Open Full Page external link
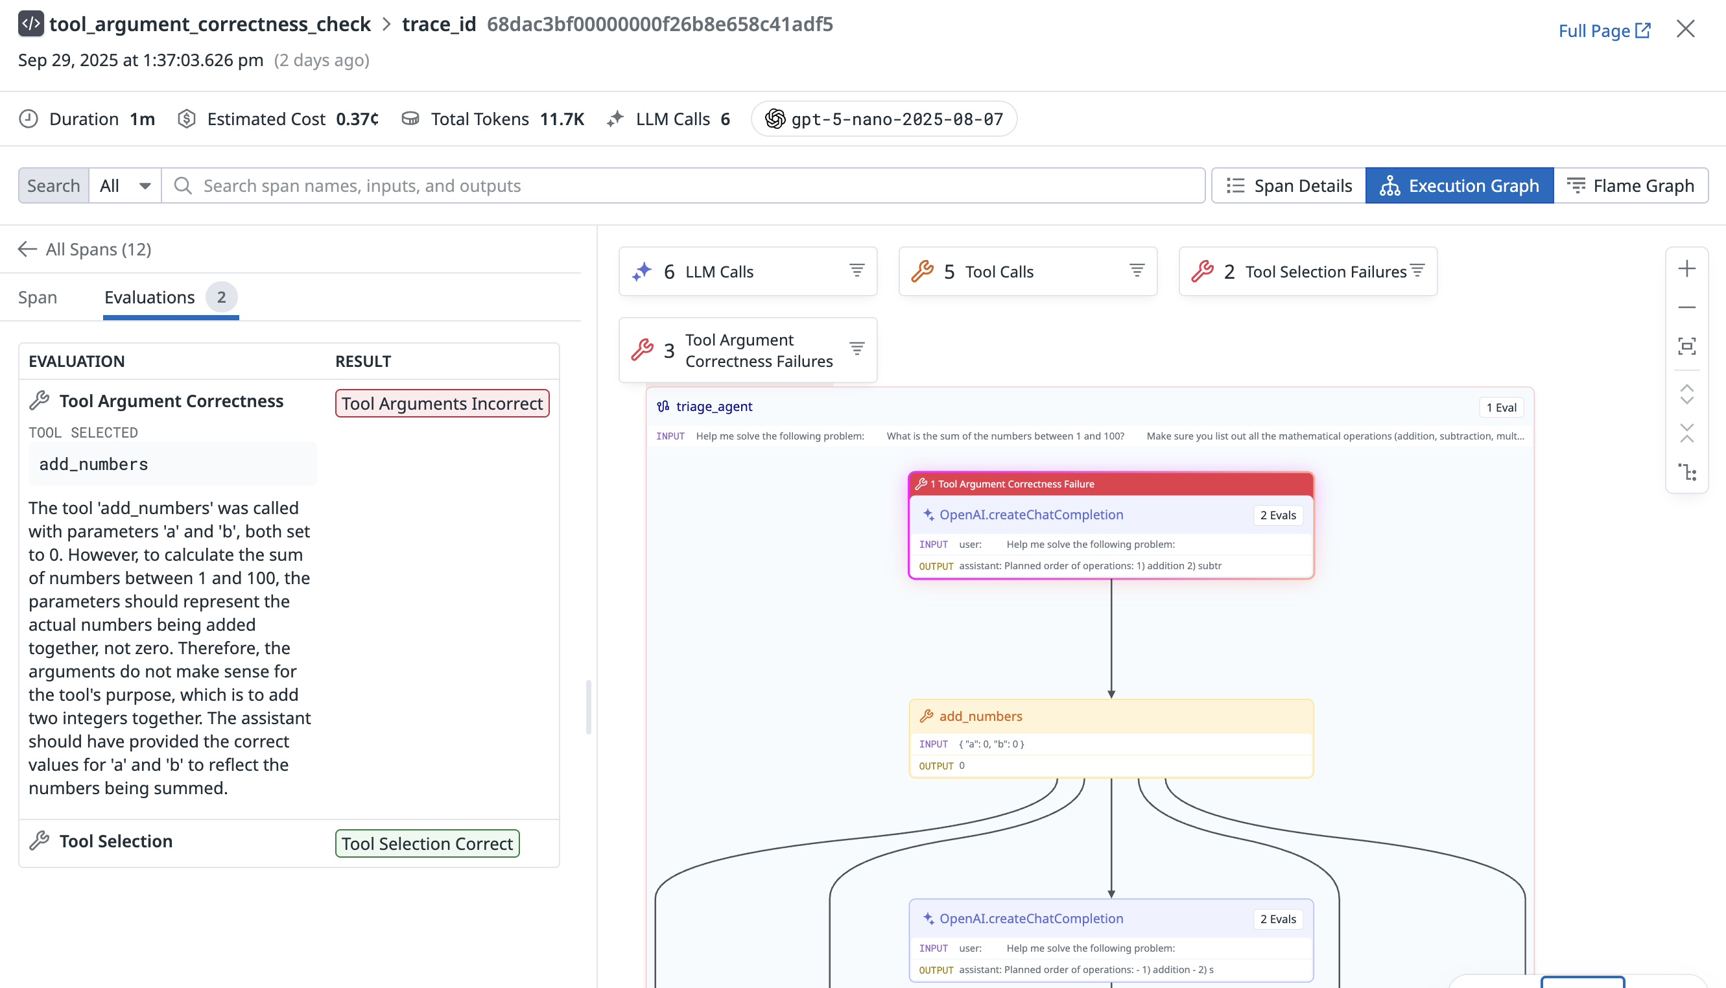Image resolution: width=1726 pixels, height=988 pixels. tap(1604, 30)
